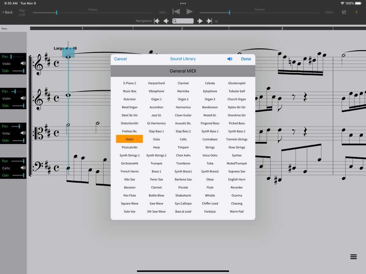Click the skip-to-start playback icon
The image size is (366, 274).
coord(176,11)
